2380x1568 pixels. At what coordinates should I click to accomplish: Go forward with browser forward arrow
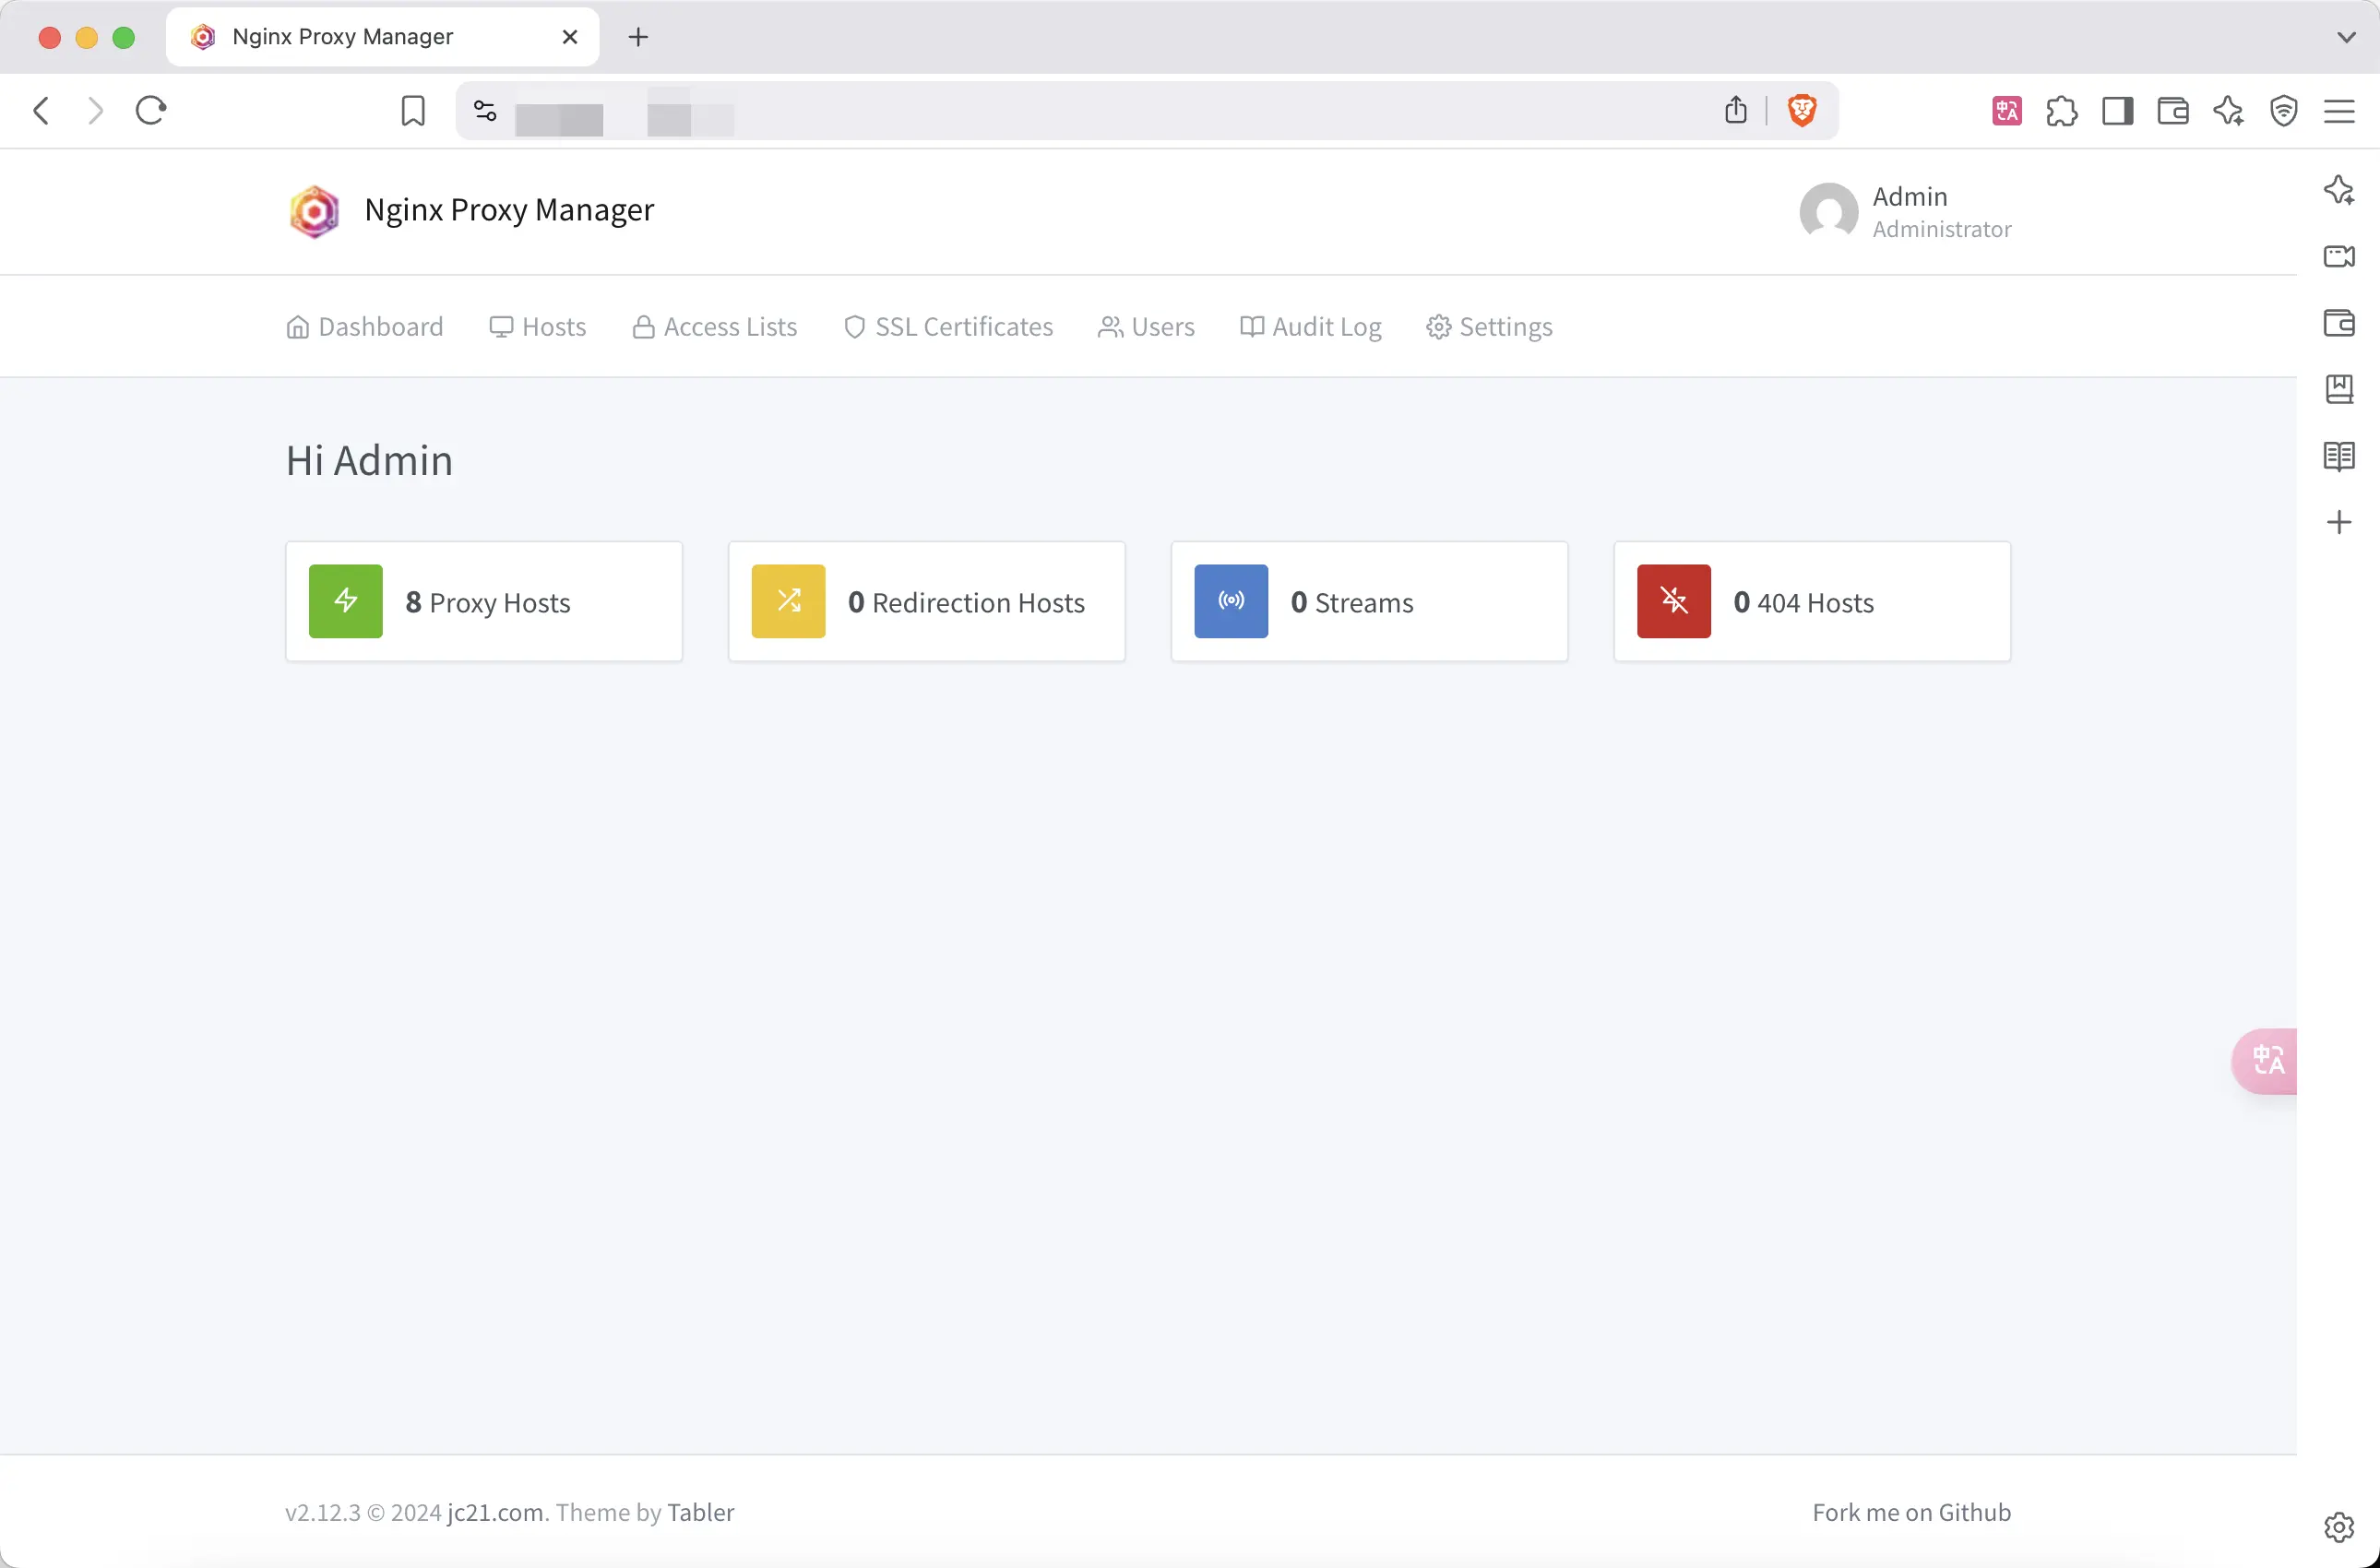[x=95, y=110]
